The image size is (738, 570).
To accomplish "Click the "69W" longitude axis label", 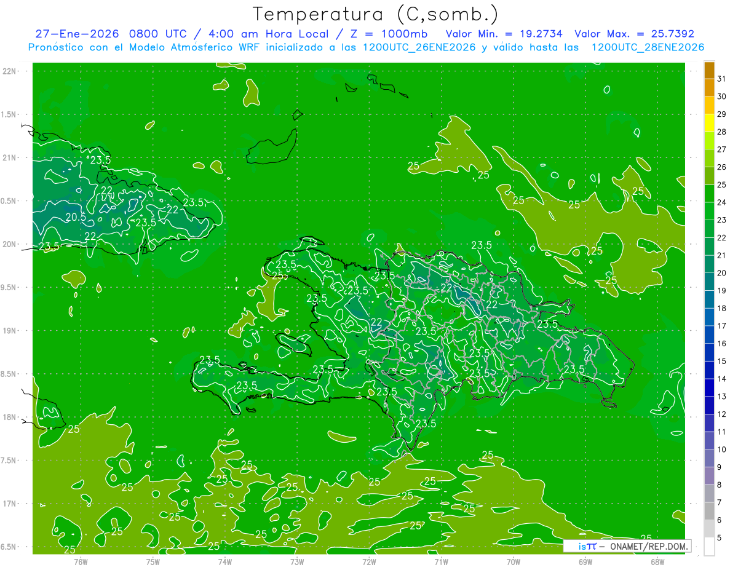I will pyautogui.click(x=585, y=561).
